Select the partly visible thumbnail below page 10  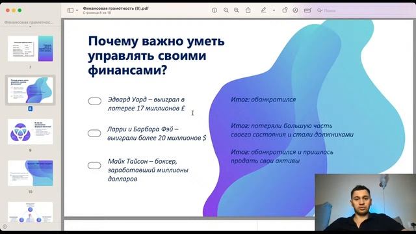pyautogui.click(x=31, y=213)
